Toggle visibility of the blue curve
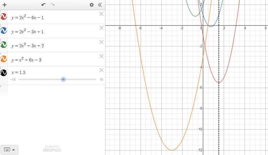Viewport: 268px width, 155px height. pos(4,31)
